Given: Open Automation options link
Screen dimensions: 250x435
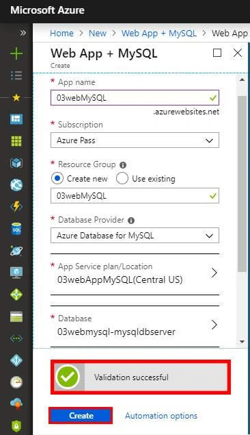Looking at the screenshot, I should [x=161, y=416].
